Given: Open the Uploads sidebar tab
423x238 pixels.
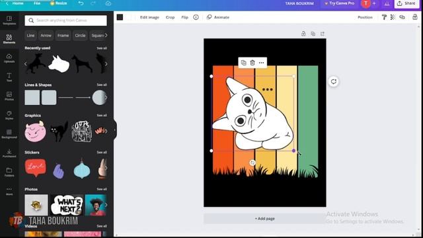Looking at the screenshot, I should pos(9,58).
